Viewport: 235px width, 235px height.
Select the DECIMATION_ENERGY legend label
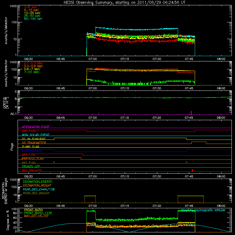[x=38, y=182]
